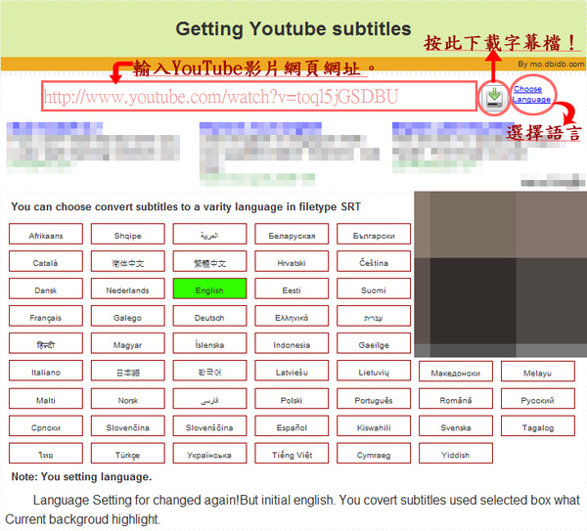Choose the Українська language button
The height and width of the screenshot is (531, 587).
pos(209,454)
